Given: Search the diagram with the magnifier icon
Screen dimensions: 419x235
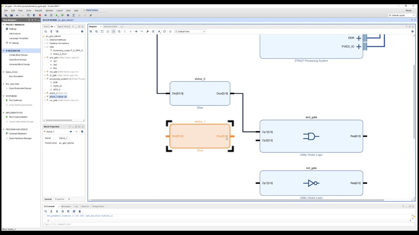Looking at the screenshot, I should click(x=119, y=31).
